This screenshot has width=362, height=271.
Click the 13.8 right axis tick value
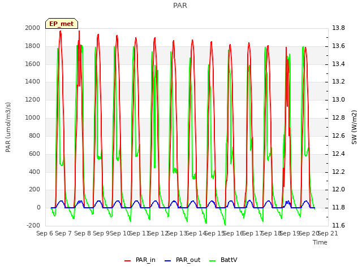pyautogui.click(x=338, y=28)
